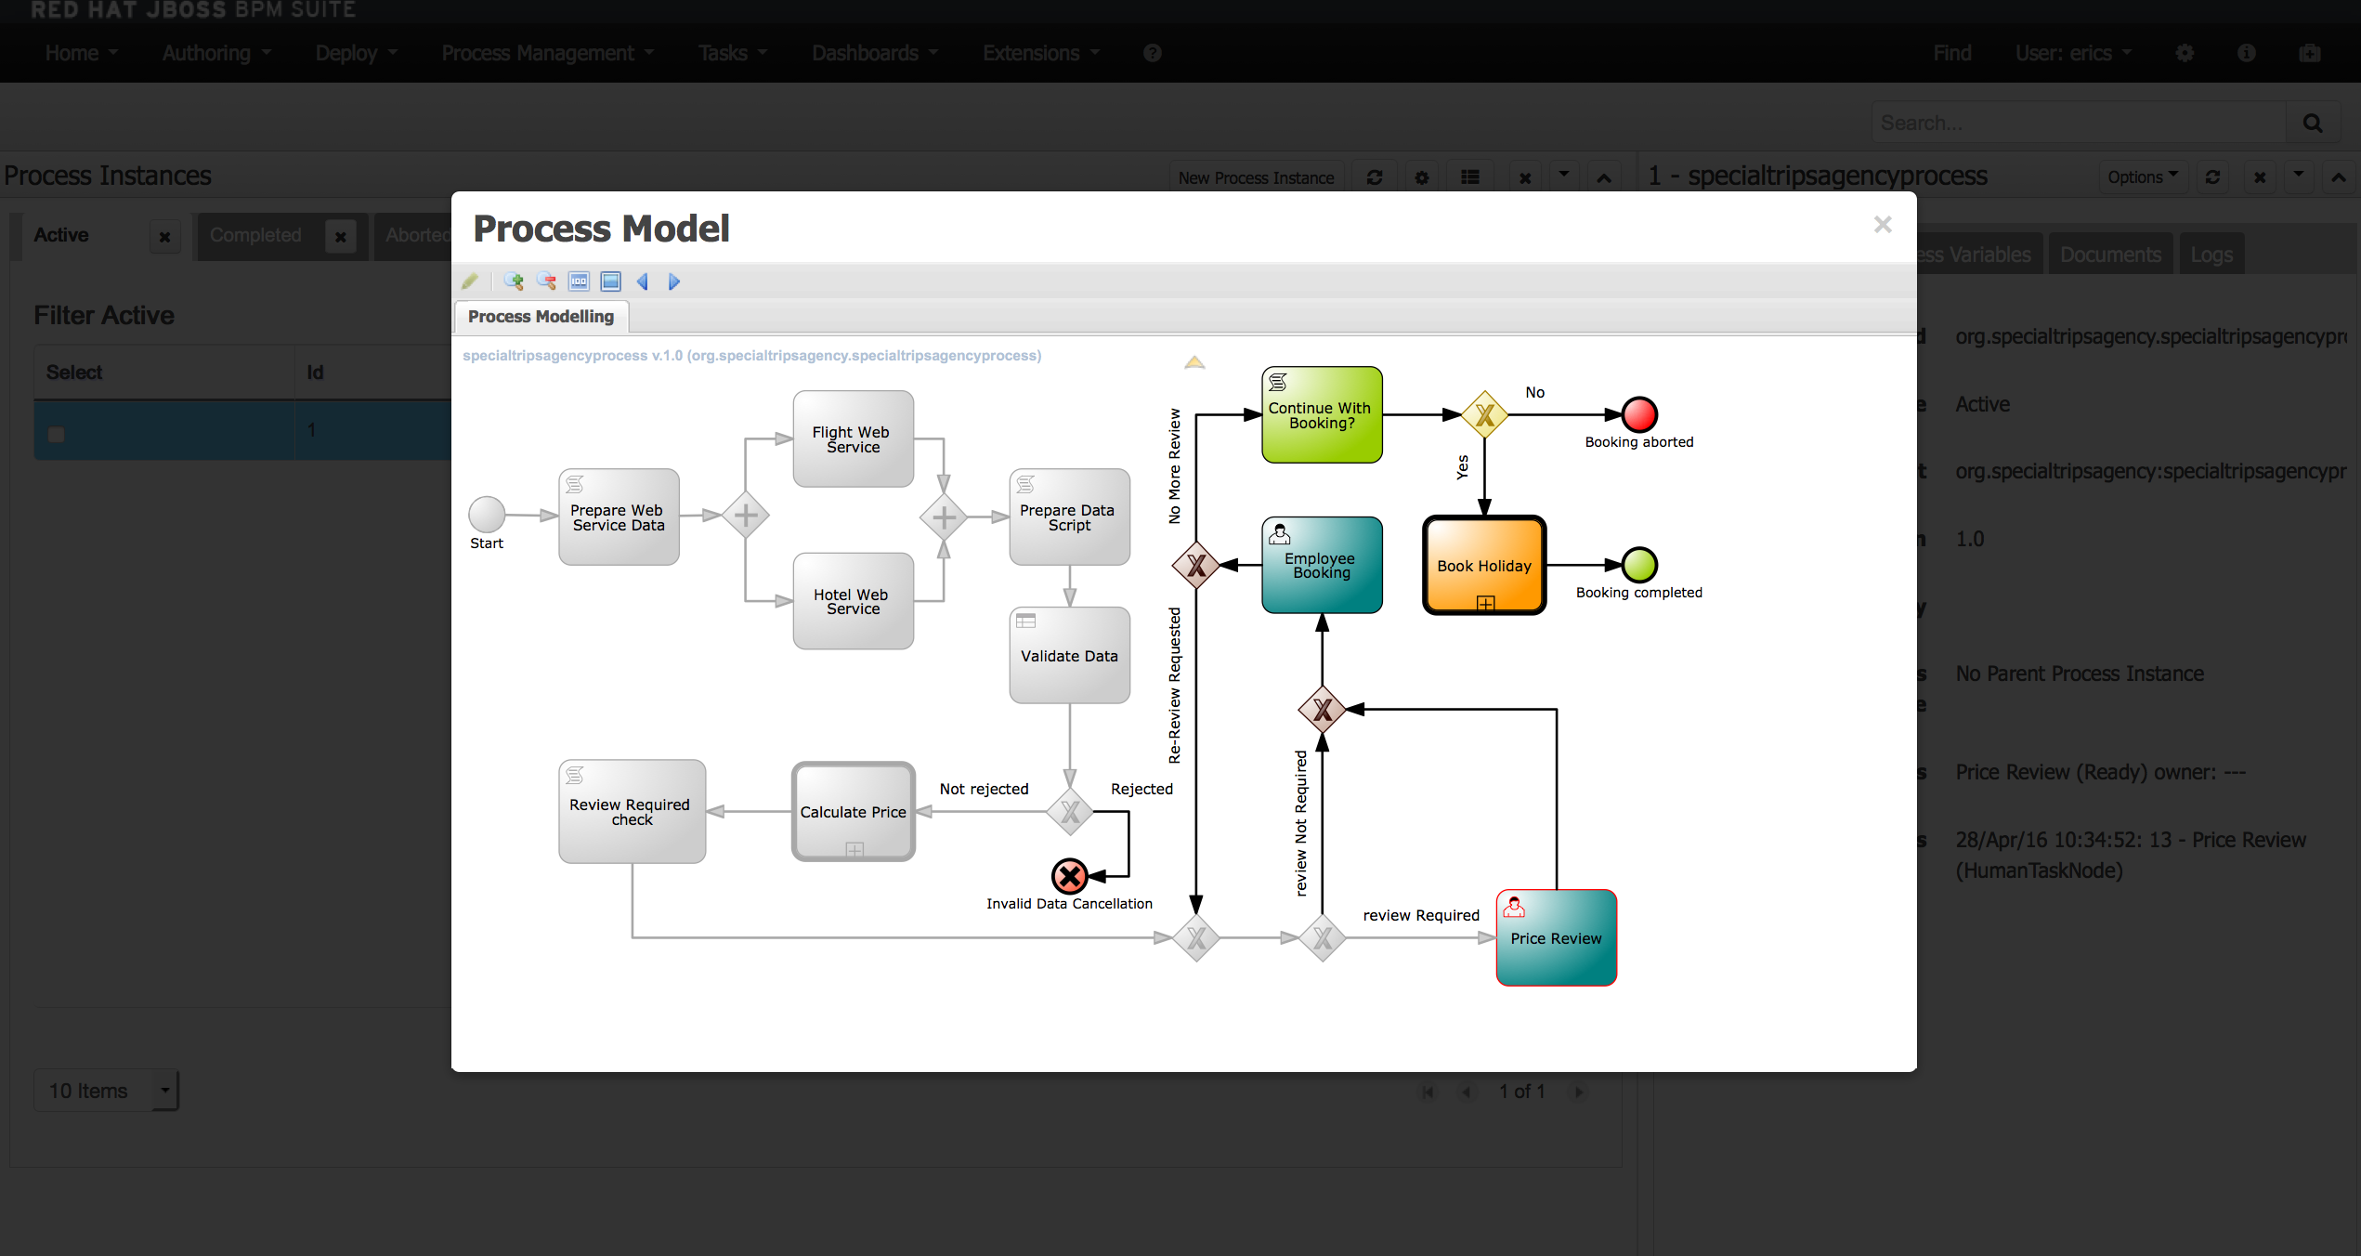
Task: Close the Process Model dialog
Action: click(1883, 225)
